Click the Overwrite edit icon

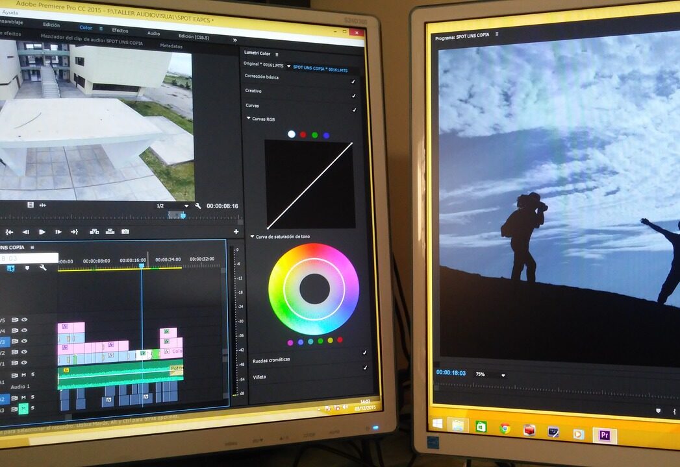coord(110,232)
